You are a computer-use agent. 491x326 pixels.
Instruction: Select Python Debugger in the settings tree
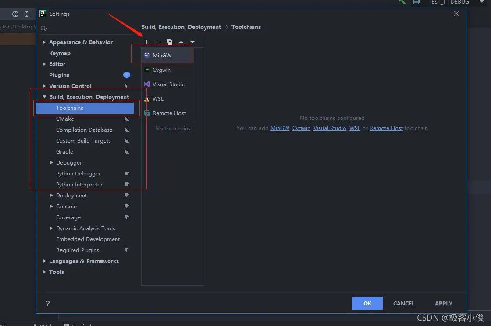click(x=78, y=173)
